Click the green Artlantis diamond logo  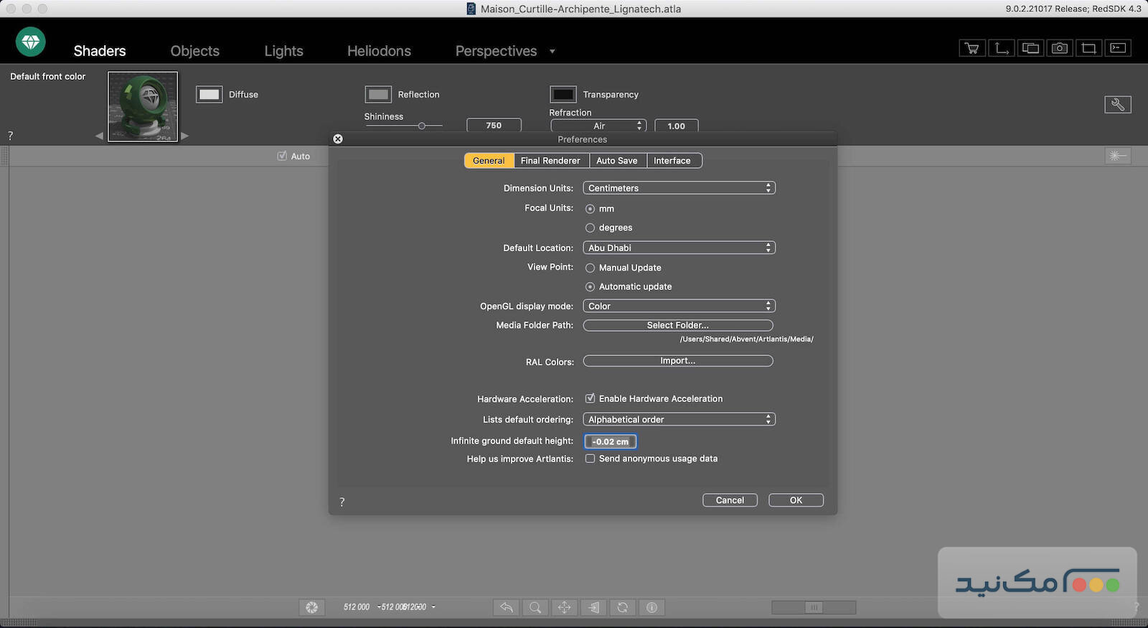click(31, 42)
